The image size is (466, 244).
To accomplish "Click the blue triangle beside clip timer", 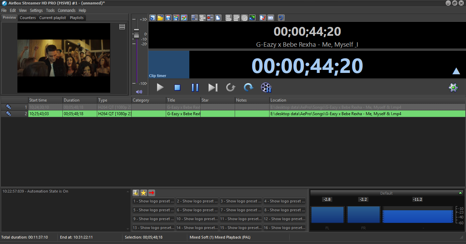I will [x=456, y=71].
